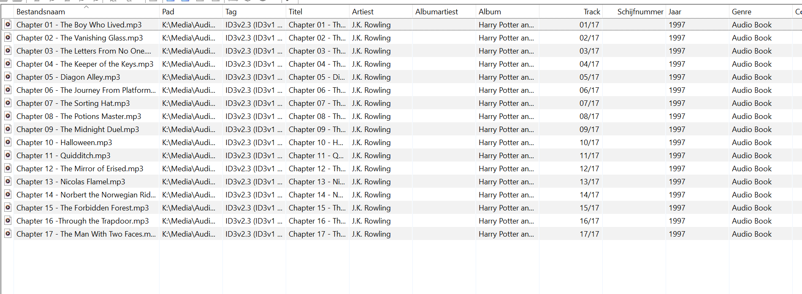
Task: Sort by the Genre column header
Action: (742, 12)
